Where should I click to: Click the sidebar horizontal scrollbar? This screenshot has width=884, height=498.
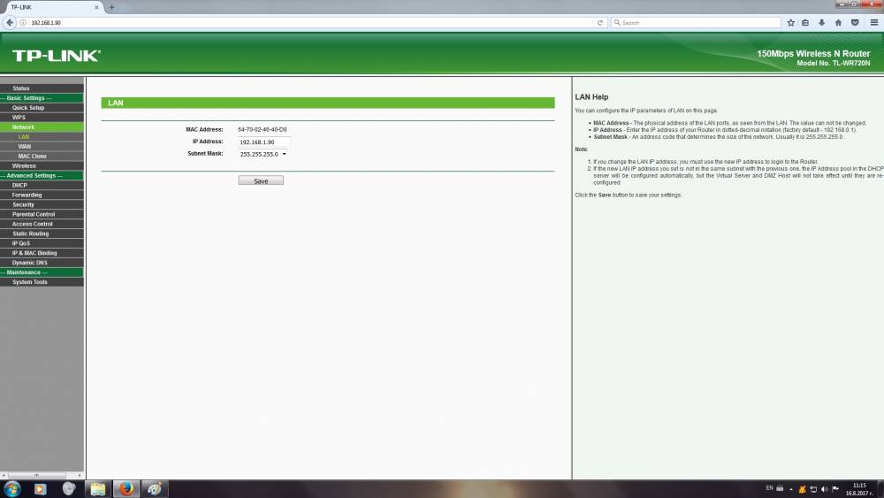[x=36, y=475]
